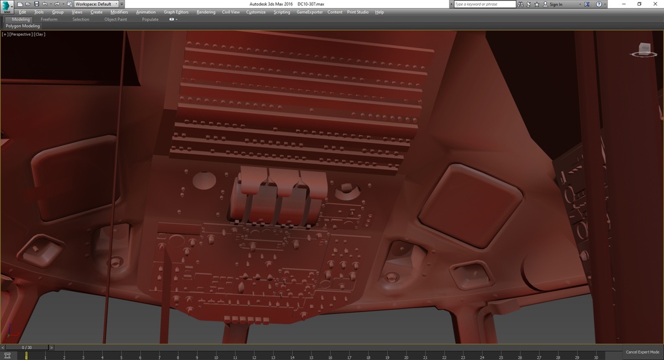The width and height of the screenshot is (664, 360).
Task: Switch to the Object Paint ribbon tab
Action: pos(115,19)
